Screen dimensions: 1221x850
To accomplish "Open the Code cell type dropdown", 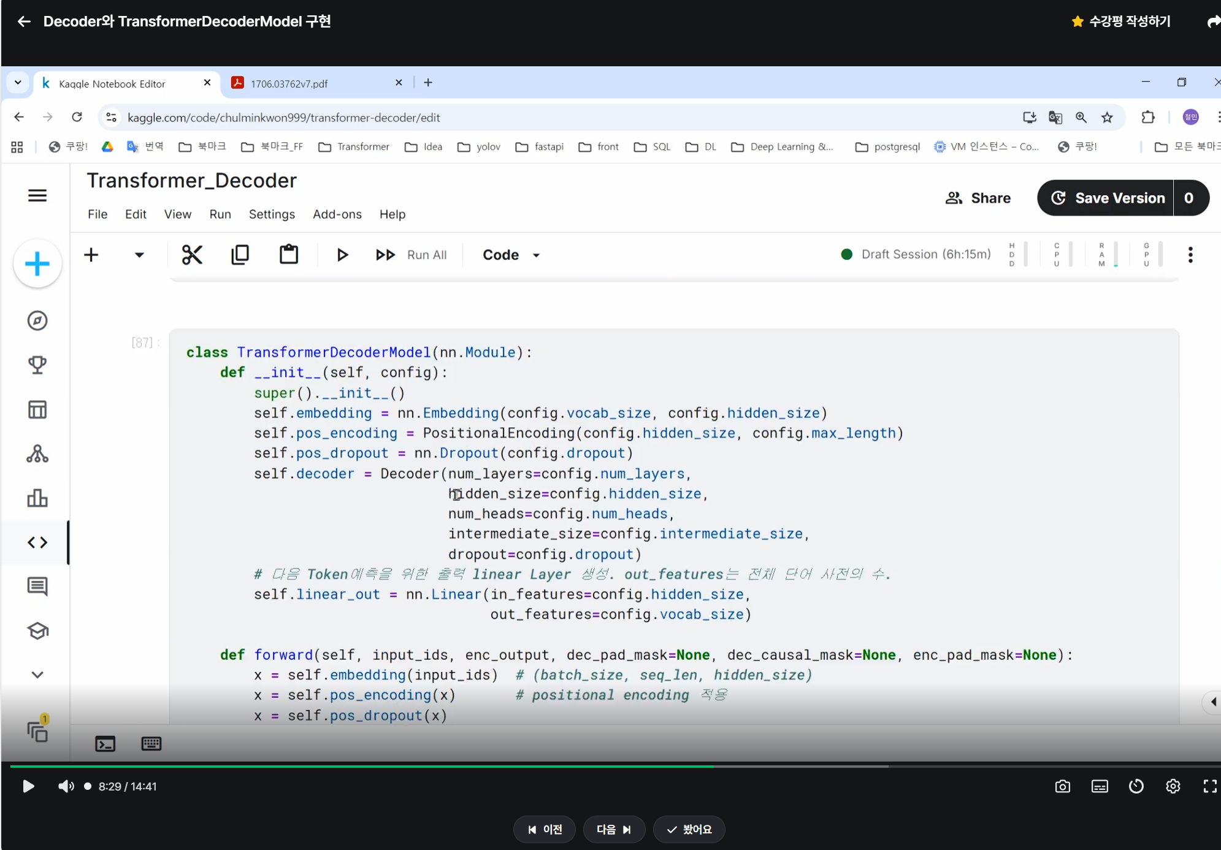I will pos(511,255).
